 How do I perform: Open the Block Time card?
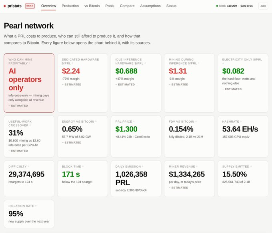pyautogui.click(x=82, y=179)
